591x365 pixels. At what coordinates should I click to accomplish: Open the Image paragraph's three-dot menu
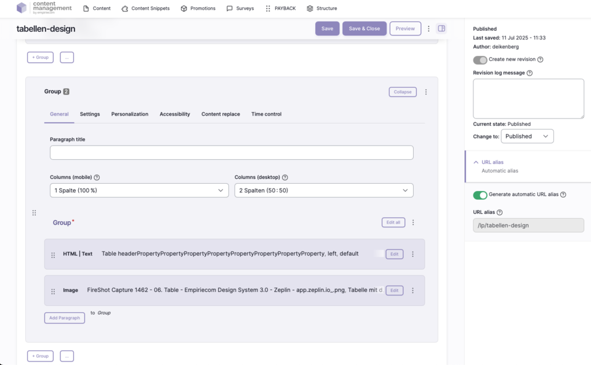tap(412, 291)
